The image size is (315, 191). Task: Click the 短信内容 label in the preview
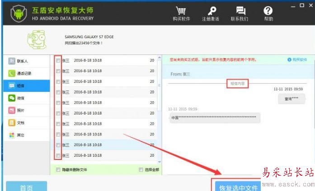[x=237, y=84]
